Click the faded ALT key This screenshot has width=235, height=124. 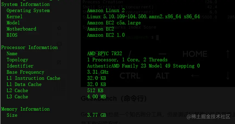(x=162, y=76)
